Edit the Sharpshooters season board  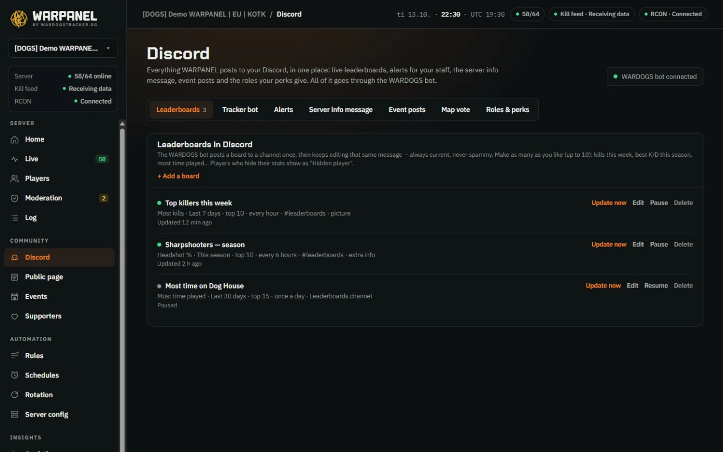(x=638, y=245)
